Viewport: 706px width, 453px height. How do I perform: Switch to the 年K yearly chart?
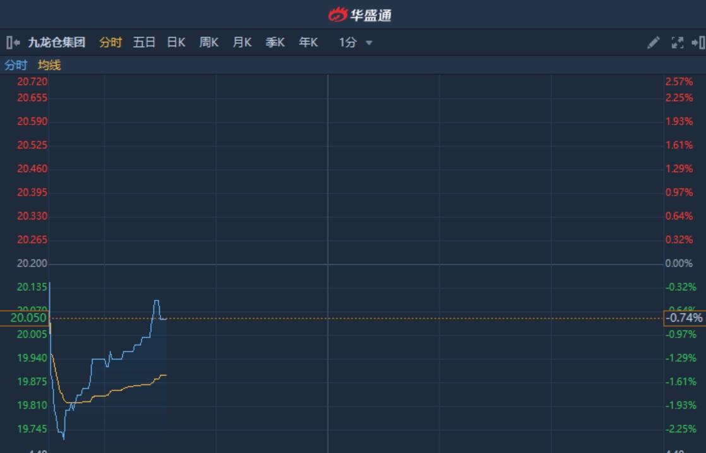coord(309,43)
